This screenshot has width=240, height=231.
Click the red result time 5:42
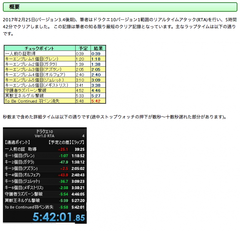tap(96, 101)
